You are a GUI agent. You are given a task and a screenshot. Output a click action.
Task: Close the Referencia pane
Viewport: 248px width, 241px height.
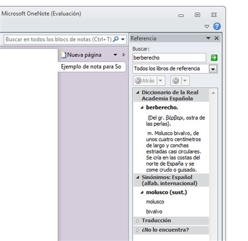(x=217, y=38)
